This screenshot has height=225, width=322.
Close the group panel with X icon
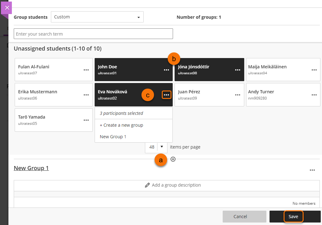(7, 7)
